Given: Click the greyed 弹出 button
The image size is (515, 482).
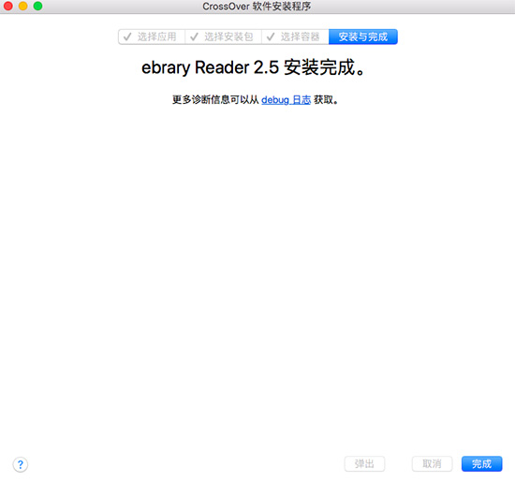Looking at the screenshot, I should (364, 463).
